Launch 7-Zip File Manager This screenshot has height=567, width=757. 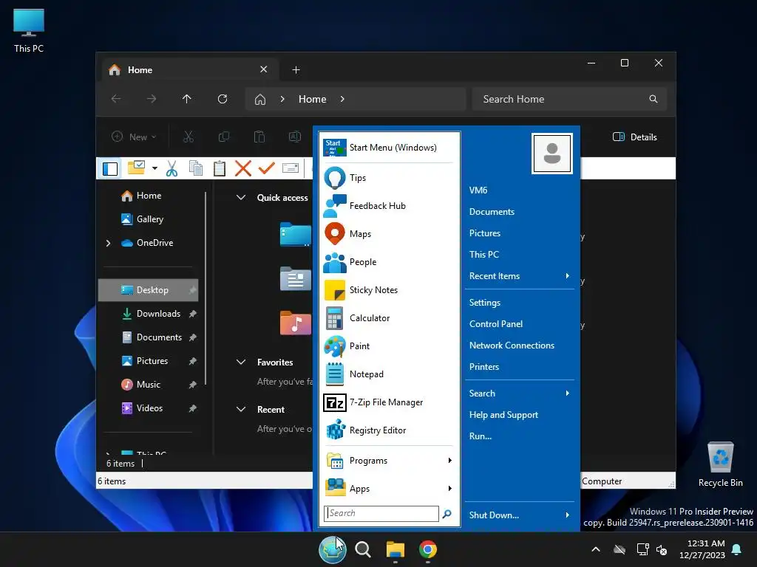click(388, 402)
